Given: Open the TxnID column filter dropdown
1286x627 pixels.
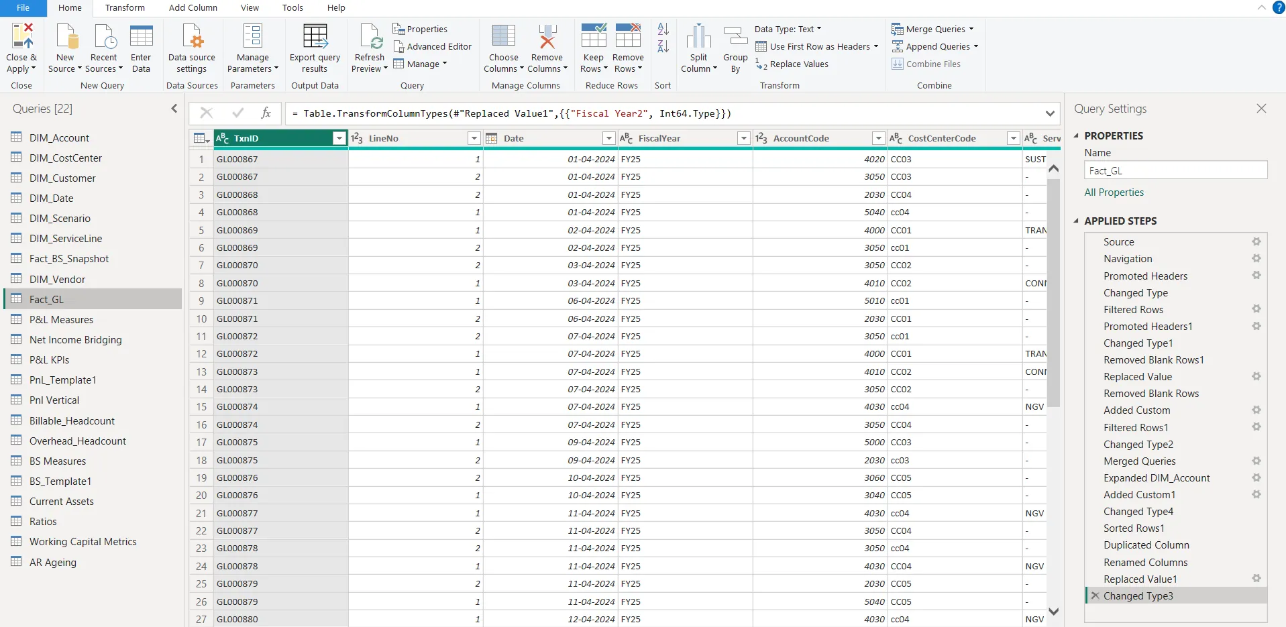Looking at the screenshot, I should click(339, 138).
